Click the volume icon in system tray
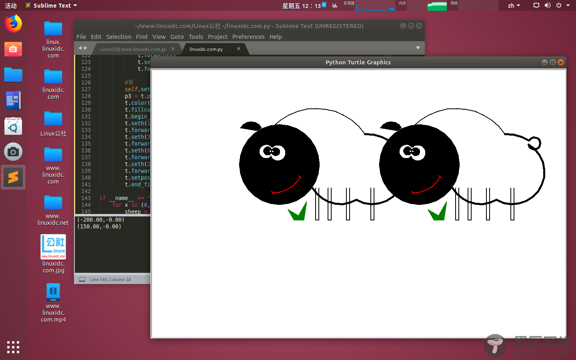The image size is (576, 360). click(x=548, y=5)
